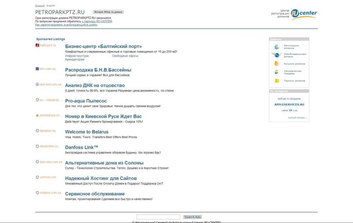Open Освобождающиеся домены sidebar link
Image resolution: width=353 pixels, height=223 pixels.
[295, 55]
